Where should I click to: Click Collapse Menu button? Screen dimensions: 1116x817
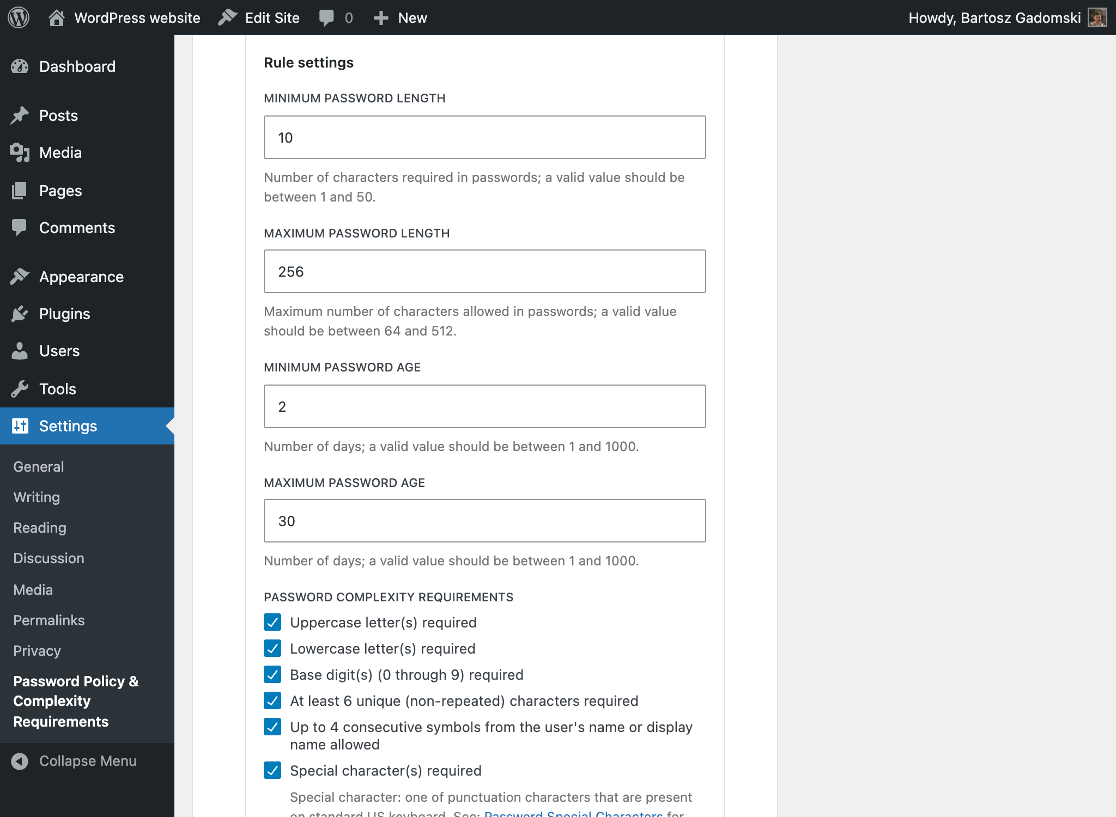click(x=87, y=761)
